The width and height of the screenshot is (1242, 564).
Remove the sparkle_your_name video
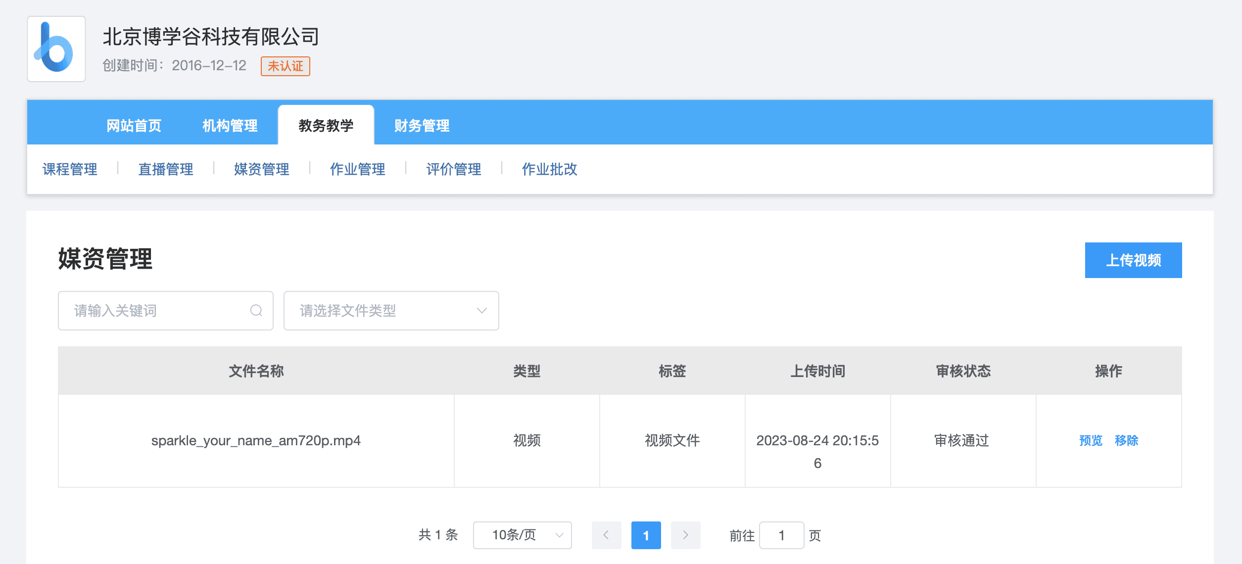(x=1126, y=440)
